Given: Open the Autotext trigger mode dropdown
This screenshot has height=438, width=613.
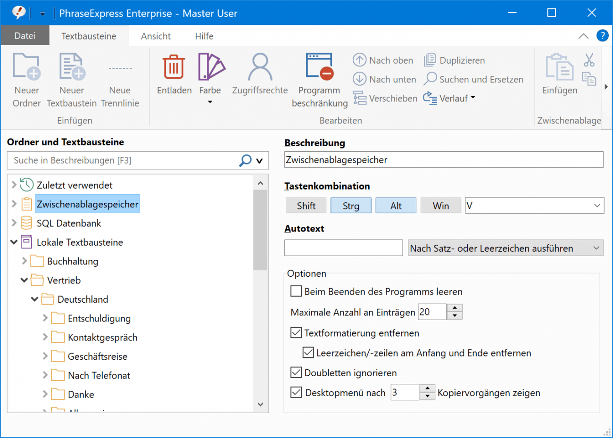Looking at the screenshot, I should point(505,248).
